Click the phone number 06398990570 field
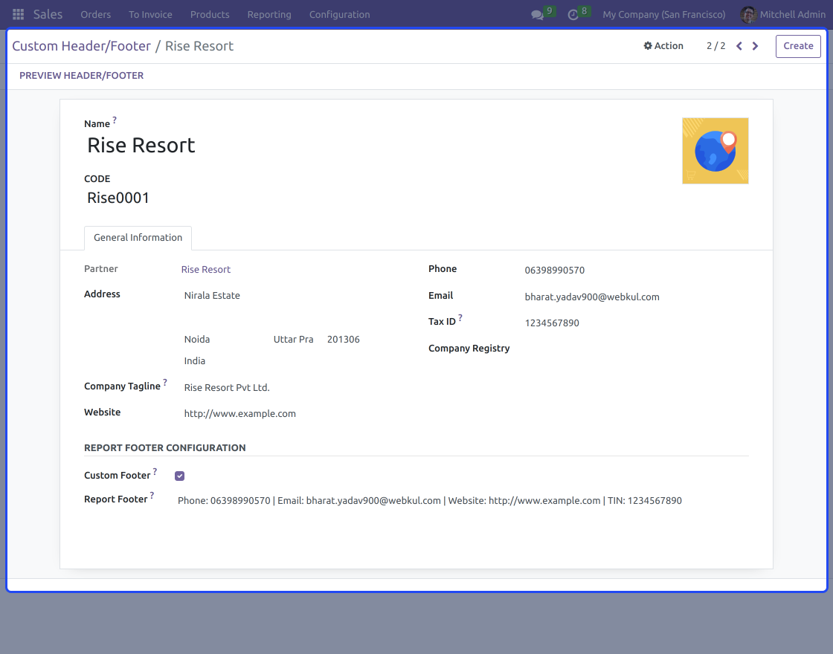Viewport: 833px width, 654px height. coord(555,271)
